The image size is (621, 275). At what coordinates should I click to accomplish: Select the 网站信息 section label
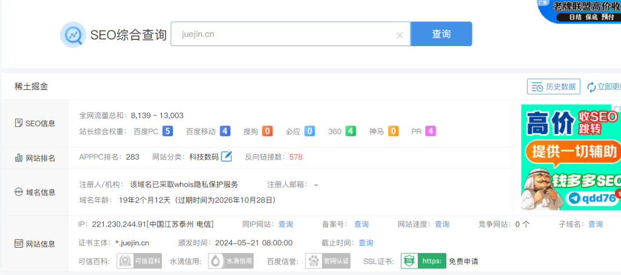35,243
